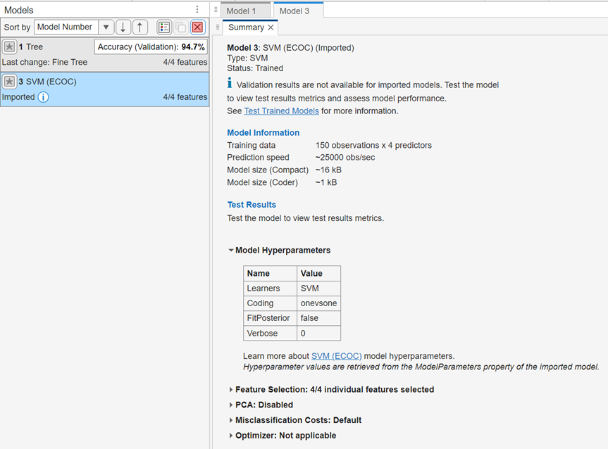Click the info icon next to Imported

(x=44, y=96)
